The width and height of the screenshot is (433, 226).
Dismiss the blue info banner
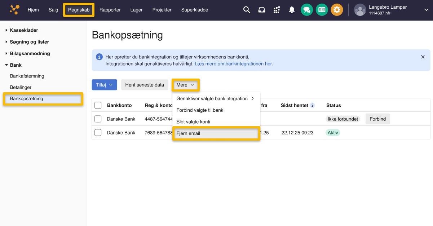423,57
